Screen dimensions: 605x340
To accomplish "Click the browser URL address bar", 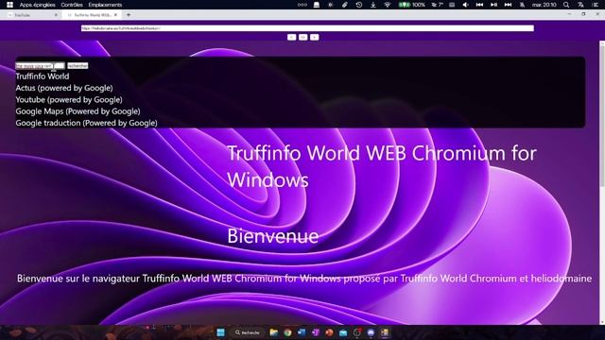I will (x=307, y=28).
